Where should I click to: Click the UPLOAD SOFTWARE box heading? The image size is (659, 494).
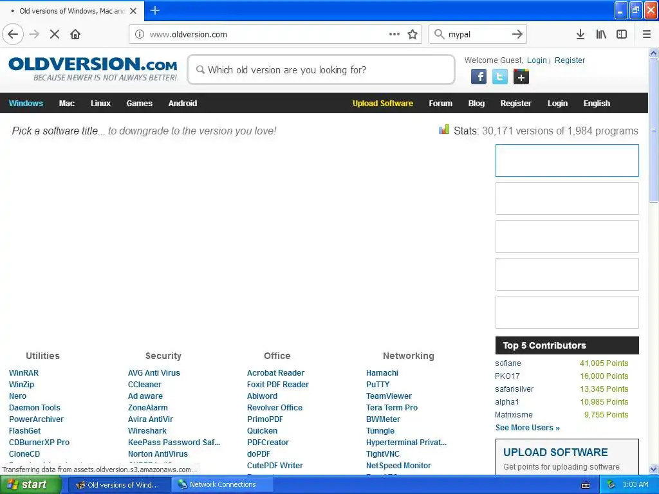555,452
